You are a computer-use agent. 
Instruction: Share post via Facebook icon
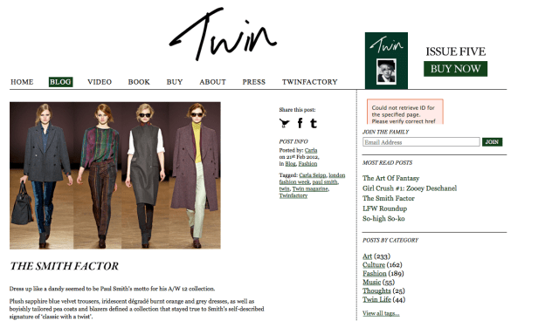300,123
